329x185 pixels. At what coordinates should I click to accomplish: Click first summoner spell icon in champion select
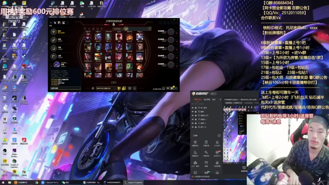[119, 88]
